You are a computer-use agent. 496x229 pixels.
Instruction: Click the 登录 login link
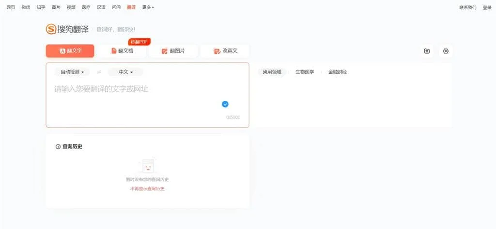[487, 8]
